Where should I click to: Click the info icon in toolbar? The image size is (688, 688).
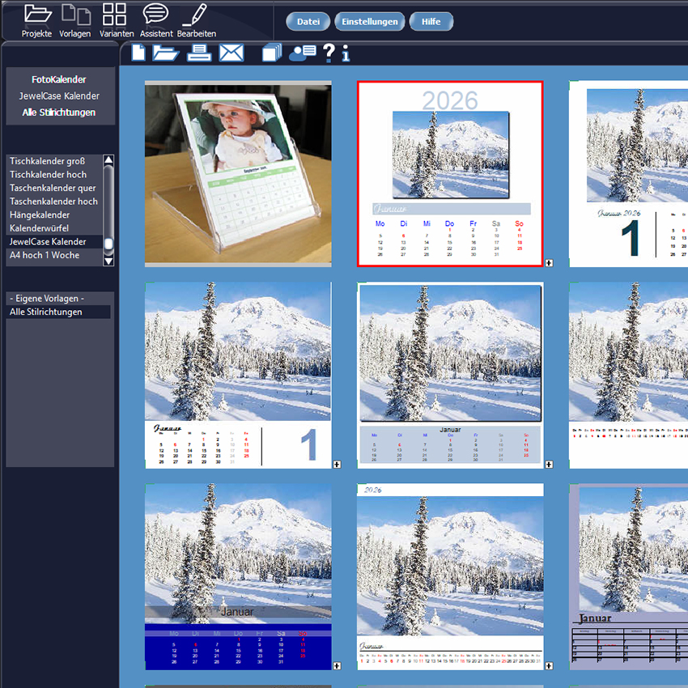point(346,54)
